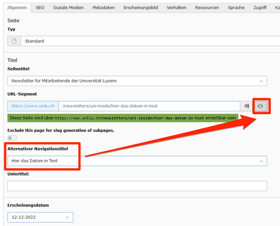Select the Verhalten tab

[176, 7]
